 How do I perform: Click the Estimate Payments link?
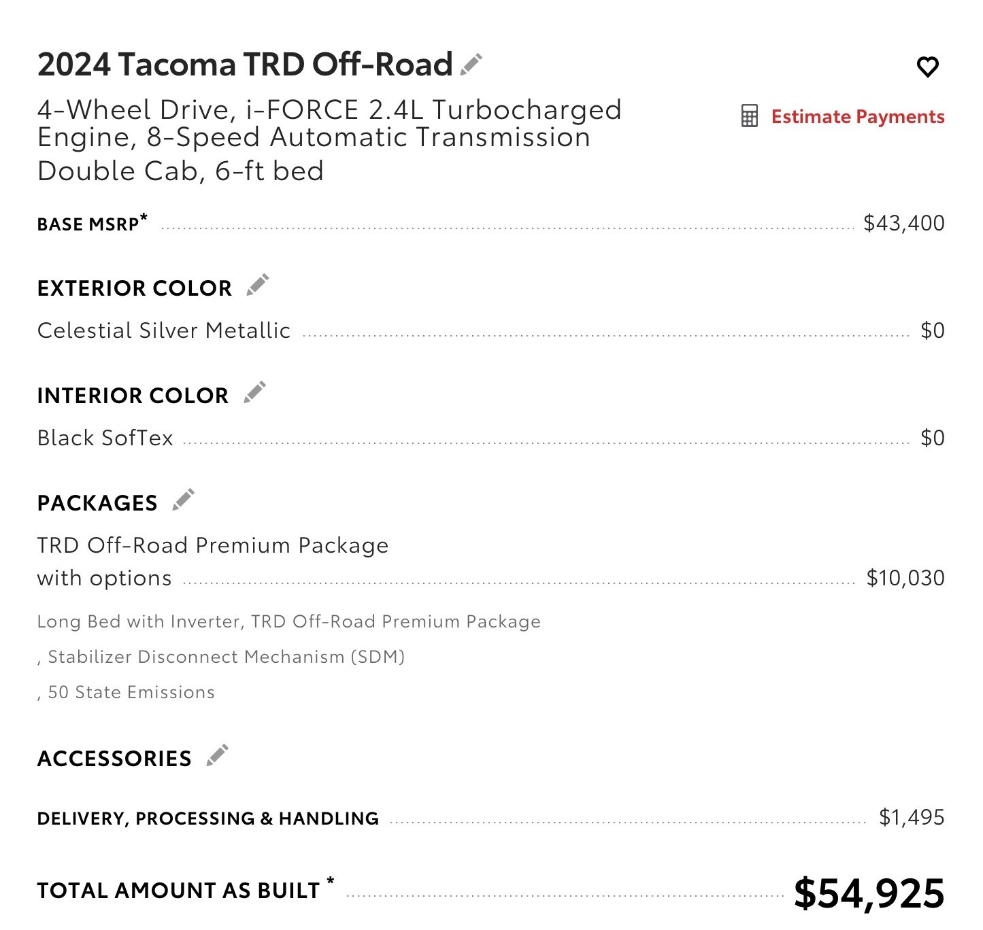tap(858, 117)
